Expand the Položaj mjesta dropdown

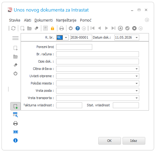136,84
